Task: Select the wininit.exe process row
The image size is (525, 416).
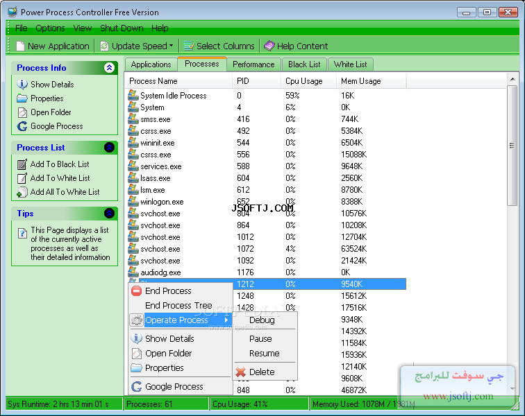Action: point(266,143)
